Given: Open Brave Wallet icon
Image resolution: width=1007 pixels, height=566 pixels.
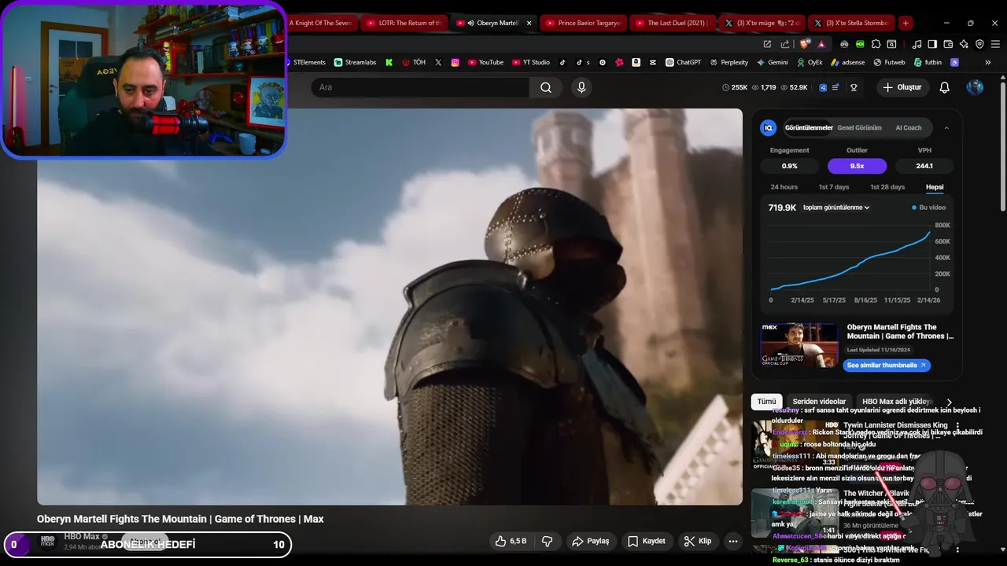Looking at the screenshot, I should point(948,44).
